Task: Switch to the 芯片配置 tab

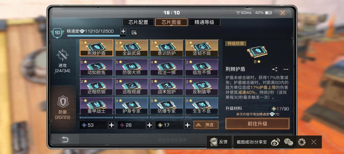Action: 138,22
